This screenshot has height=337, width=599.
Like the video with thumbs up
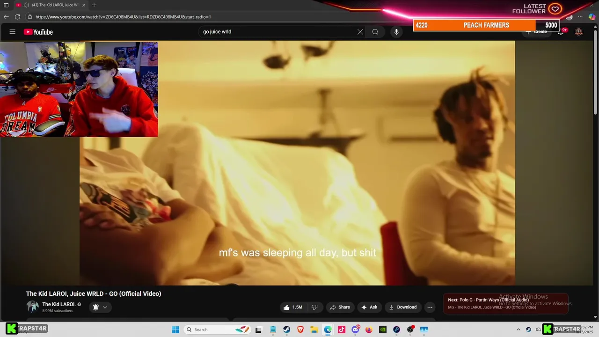click(292, 307)
